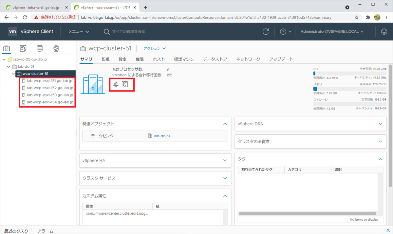Open a new browser tab
This screenshot has width=393, height=234.
(x=145, y=7)
